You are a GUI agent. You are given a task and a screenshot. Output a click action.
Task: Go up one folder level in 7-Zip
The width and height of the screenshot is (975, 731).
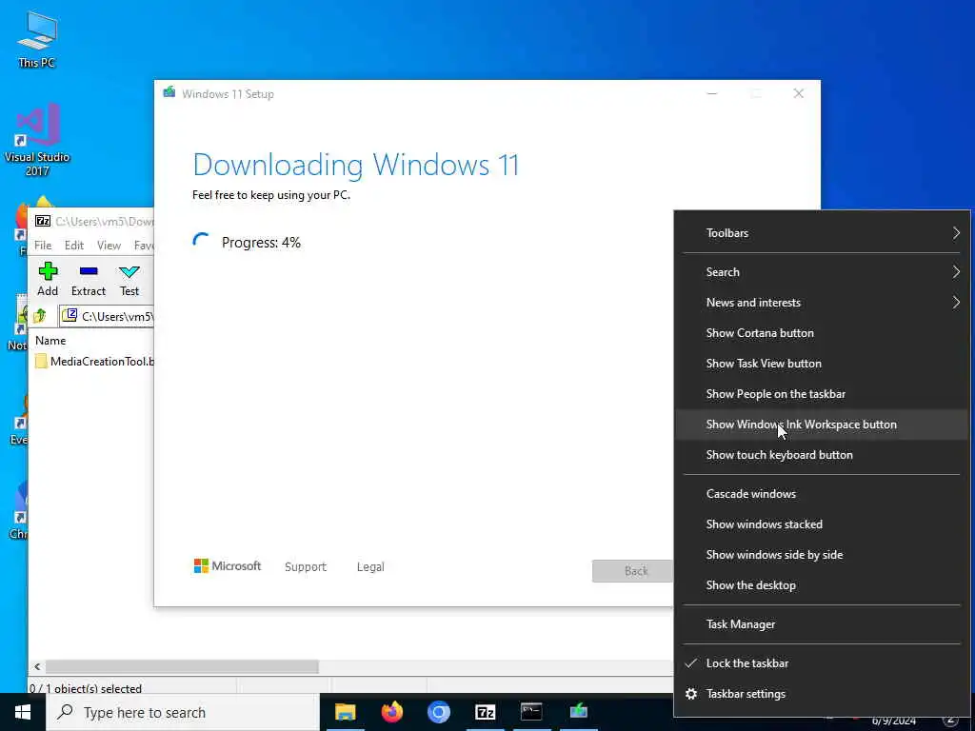40,316
